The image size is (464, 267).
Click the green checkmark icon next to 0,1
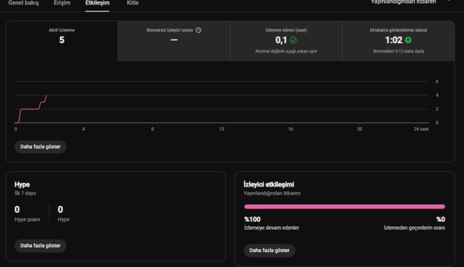coord(293,40)
